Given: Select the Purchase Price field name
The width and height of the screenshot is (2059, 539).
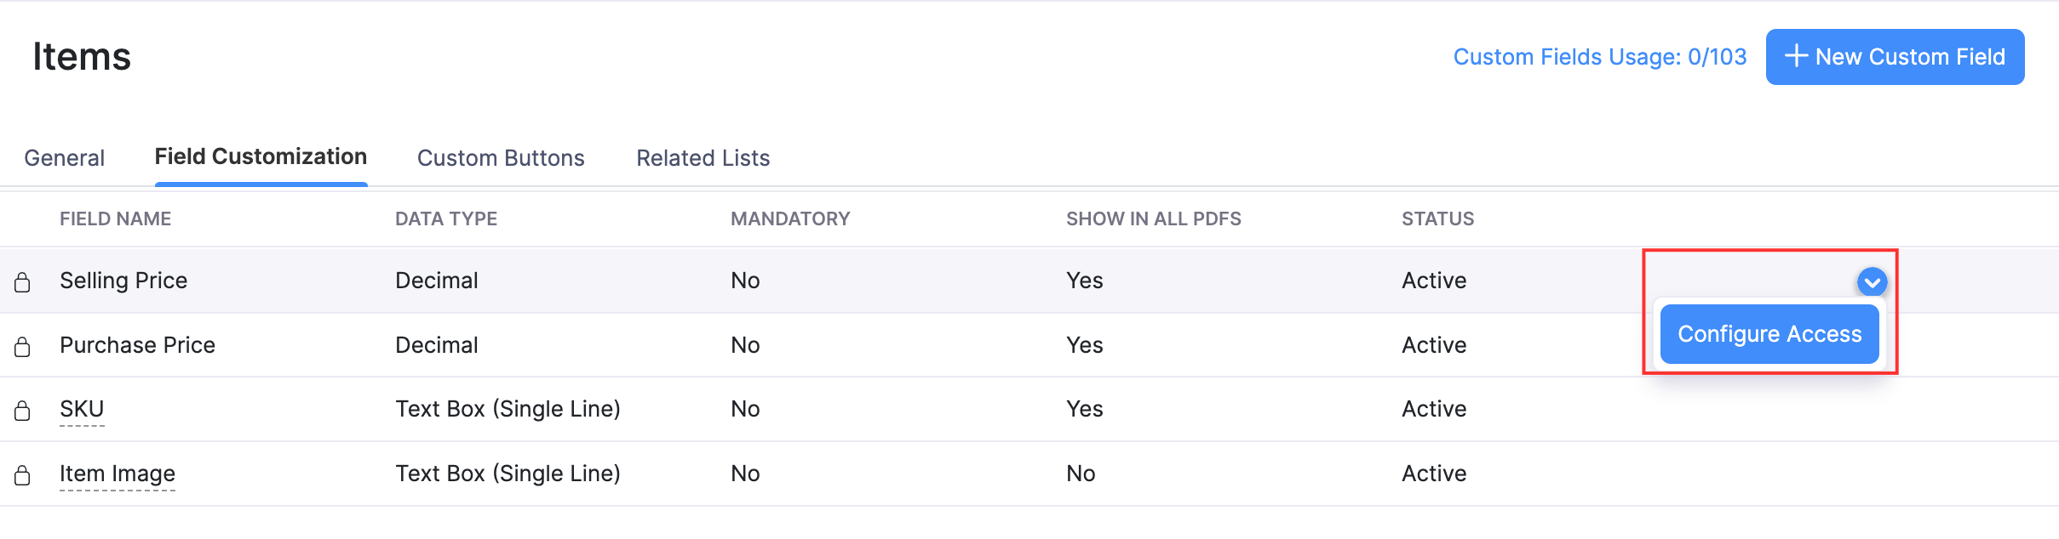Looking at the screenshot, I should [x=137, y=345].
